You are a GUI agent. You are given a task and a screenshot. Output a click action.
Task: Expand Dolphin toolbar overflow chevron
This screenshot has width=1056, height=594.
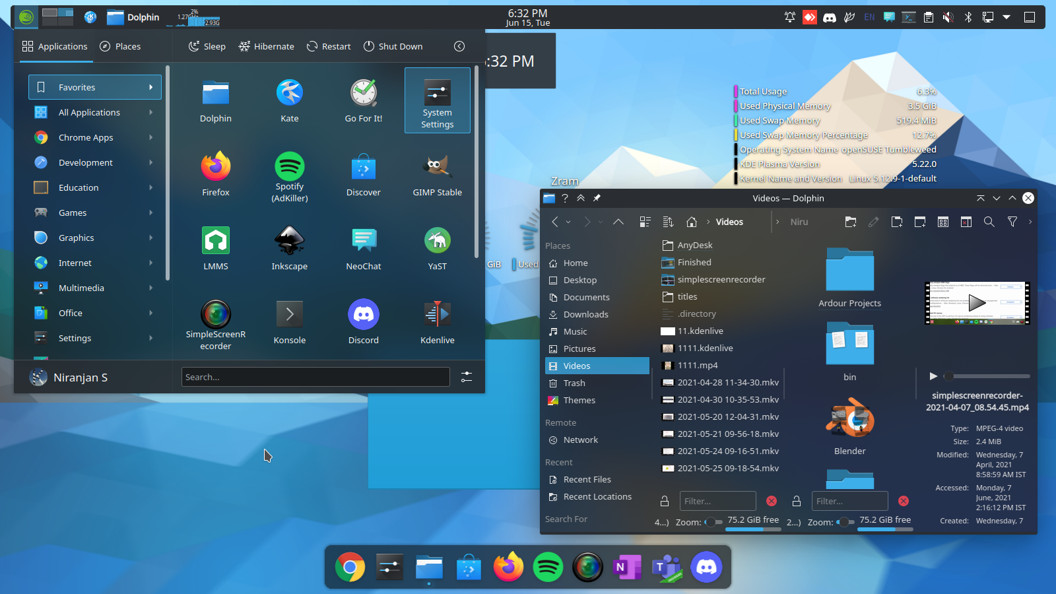pos(1030,222)
